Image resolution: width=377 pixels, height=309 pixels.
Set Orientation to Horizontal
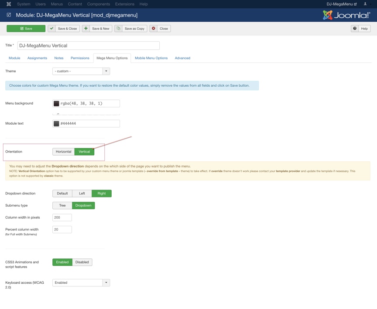pyautogui.click(x=63, y=152)
